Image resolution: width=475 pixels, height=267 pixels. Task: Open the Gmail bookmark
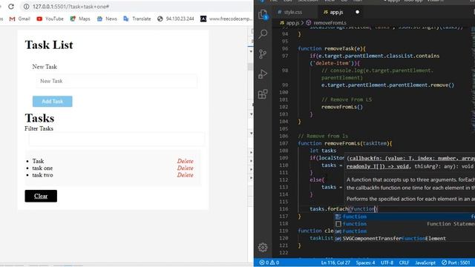[20, 19]
